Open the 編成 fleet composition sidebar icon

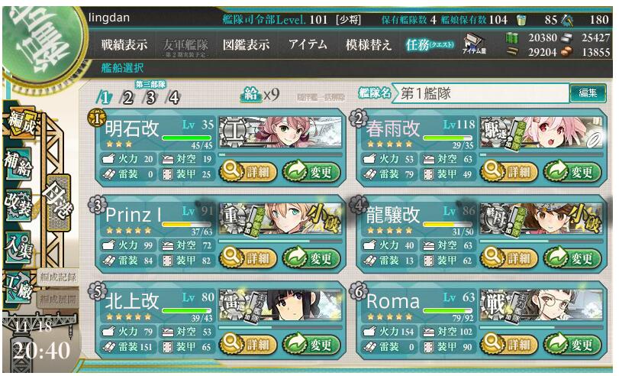click(x=19, y=123)
